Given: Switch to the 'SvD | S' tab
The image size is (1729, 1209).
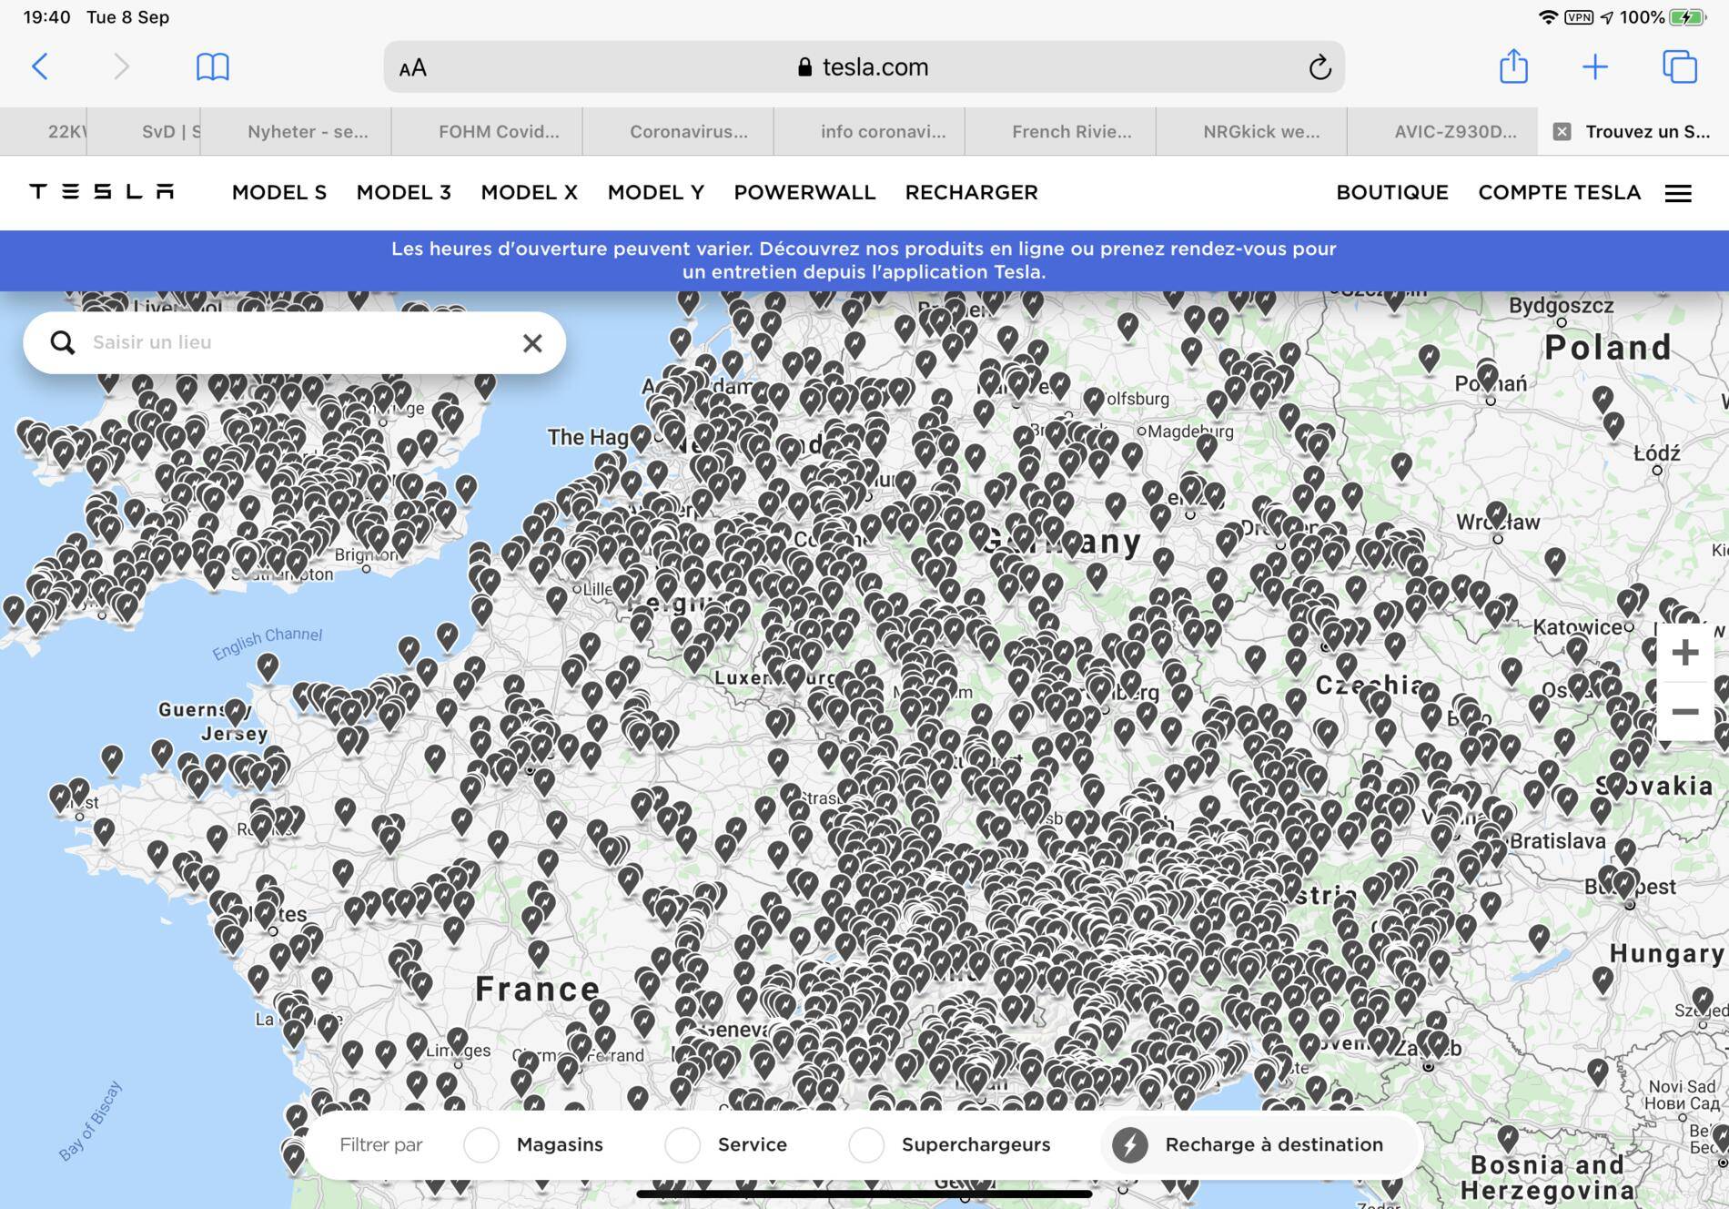Looking at the screenshot, I should point(144,131).
